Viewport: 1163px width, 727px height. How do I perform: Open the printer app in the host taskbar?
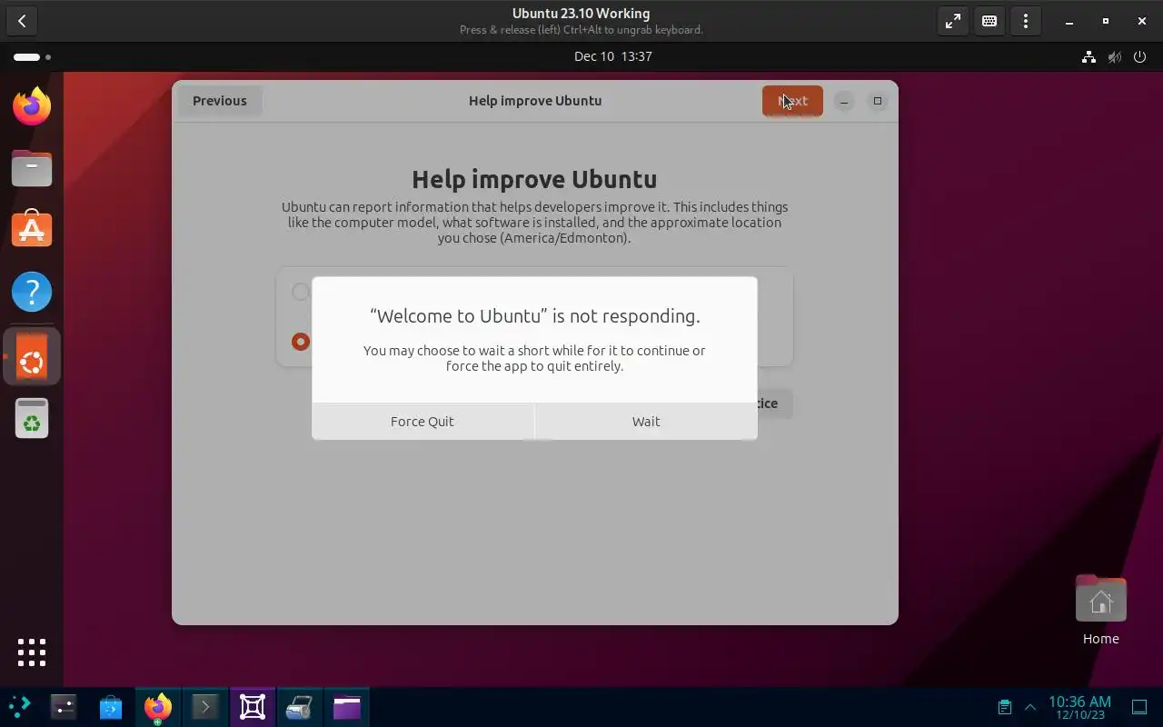[300, 707]
